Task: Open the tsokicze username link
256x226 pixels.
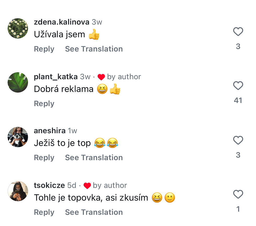Action: [x=49, y=185]
